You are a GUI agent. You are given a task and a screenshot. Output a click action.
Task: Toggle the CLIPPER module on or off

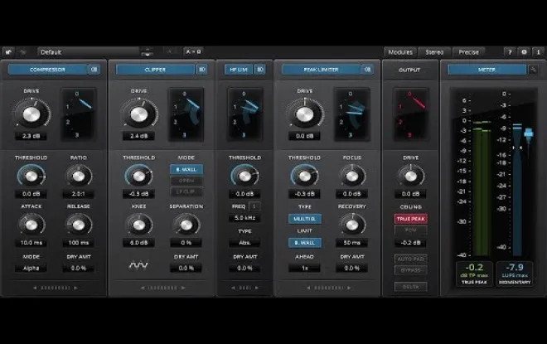(x=155, y=70)
